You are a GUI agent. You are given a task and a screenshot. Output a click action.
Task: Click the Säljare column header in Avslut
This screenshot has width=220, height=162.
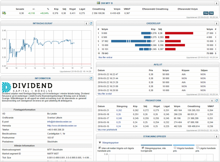204,70
